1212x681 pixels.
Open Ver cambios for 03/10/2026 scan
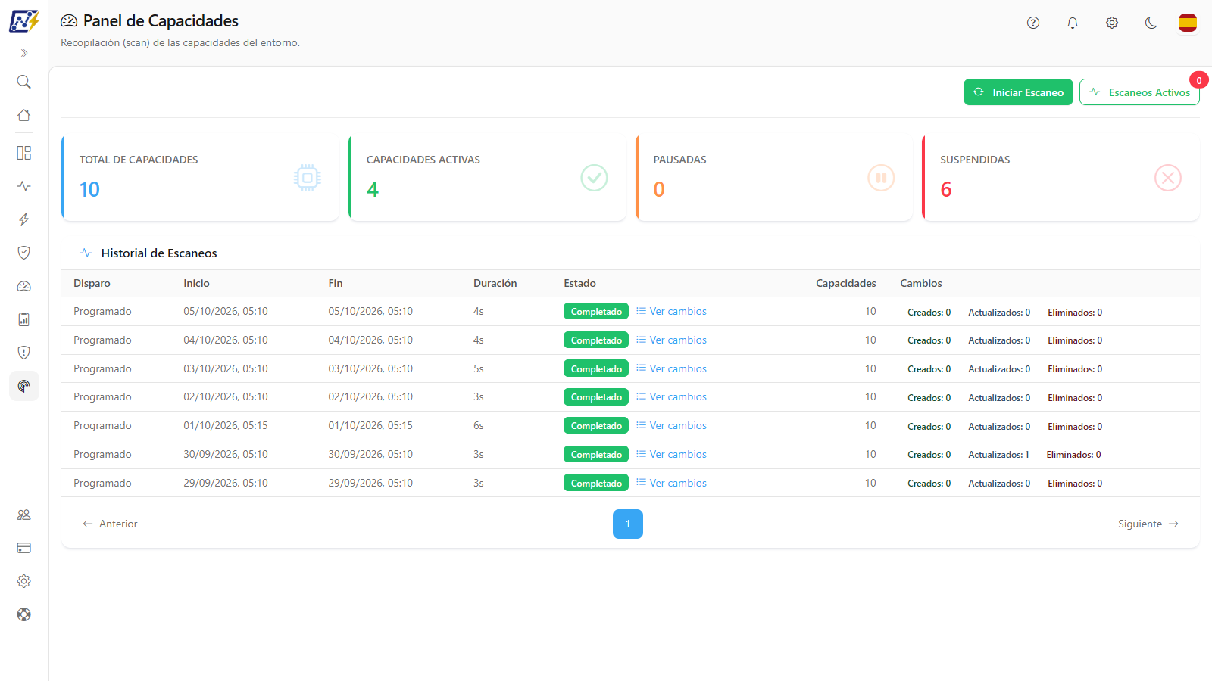click(671, 368)
